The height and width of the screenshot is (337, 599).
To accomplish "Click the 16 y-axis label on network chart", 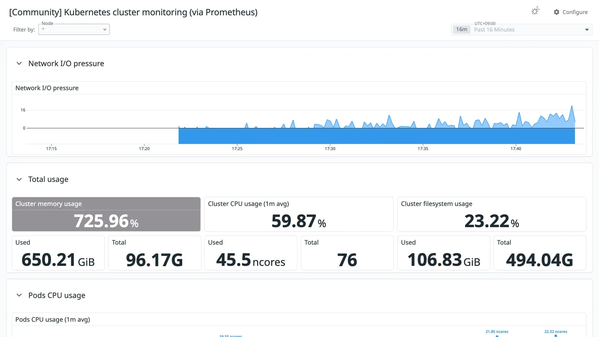I will tap(23, 110).
